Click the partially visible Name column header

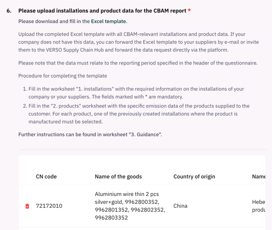[259, 177]
